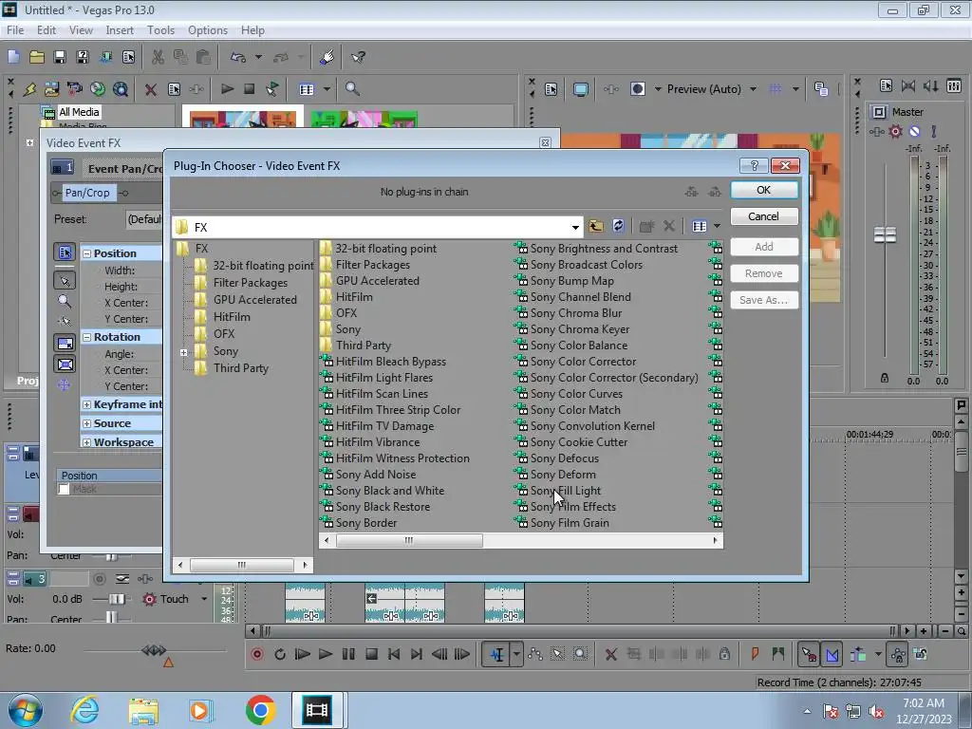
Task: Click the search magnifier in Project Media toolbar
Action: click(x=352, y=88)
